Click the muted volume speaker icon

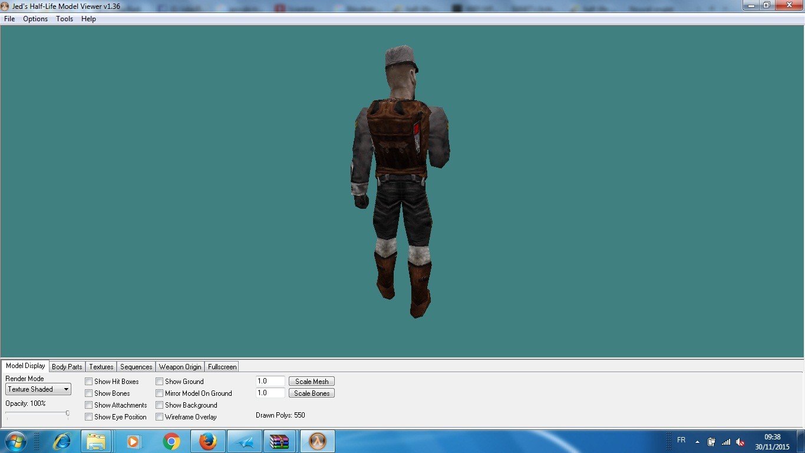click(x=741, y=442)
